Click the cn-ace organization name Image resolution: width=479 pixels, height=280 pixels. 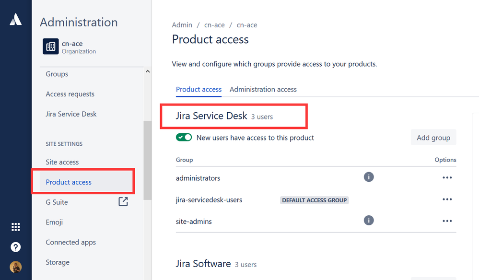pyautogui.click(x=72, y=44)
